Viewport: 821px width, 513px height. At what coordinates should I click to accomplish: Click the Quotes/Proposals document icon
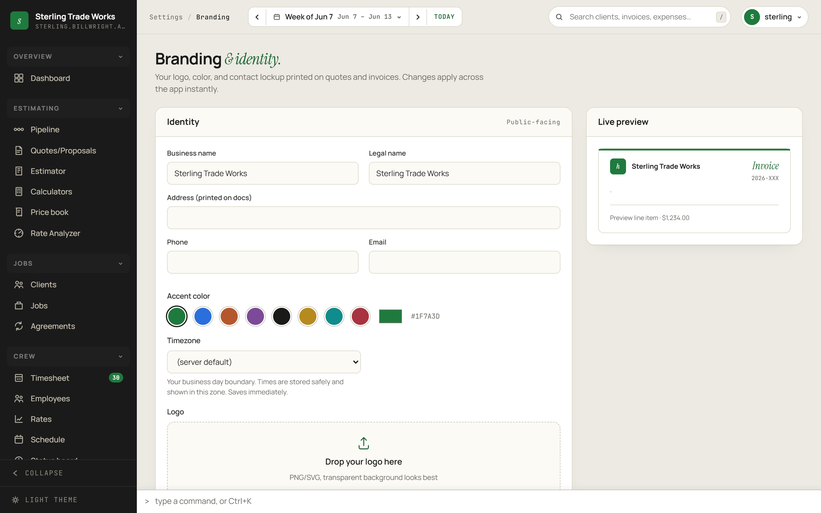click(x=19, y=150)
